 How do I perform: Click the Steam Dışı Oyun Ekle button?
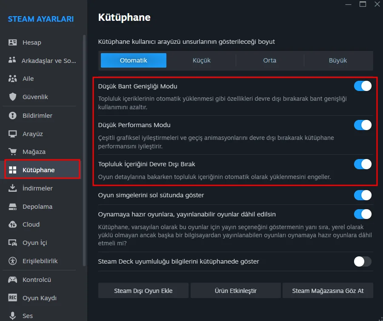143,291
